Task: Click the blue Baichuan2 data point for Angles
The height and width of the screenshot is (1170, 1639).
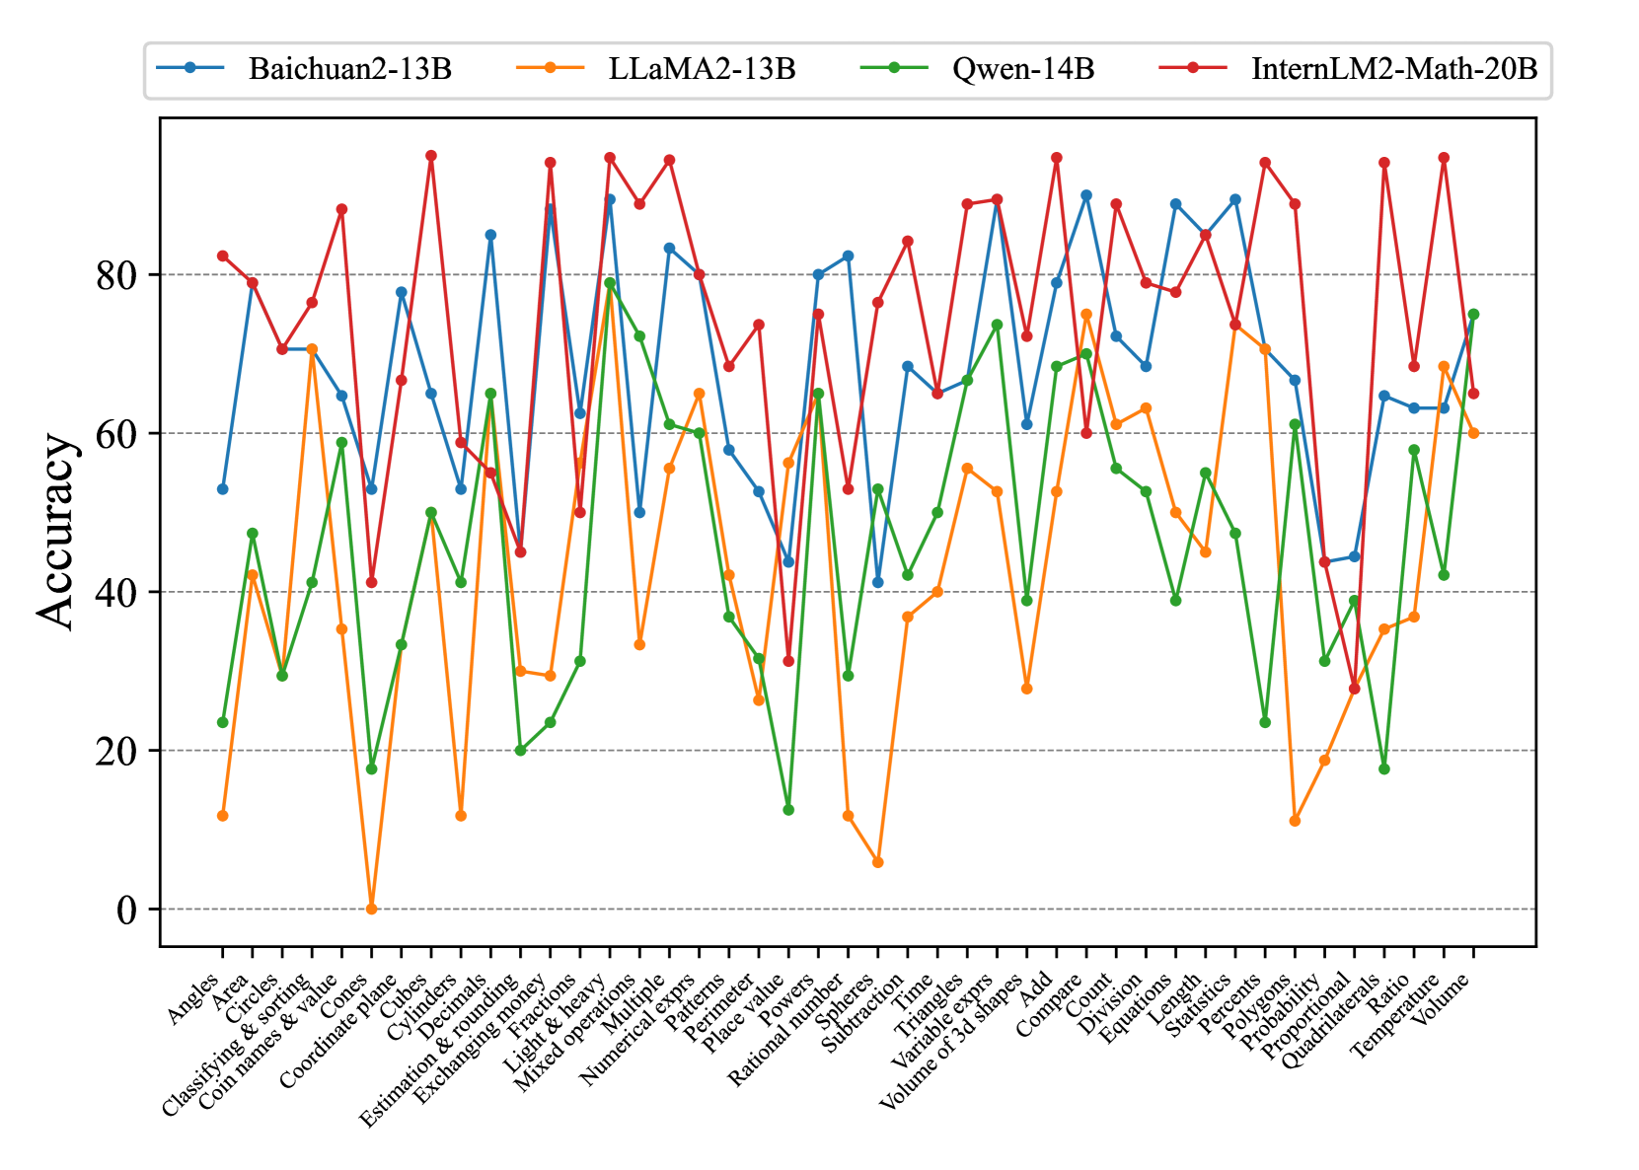Action: coord(223,489)
